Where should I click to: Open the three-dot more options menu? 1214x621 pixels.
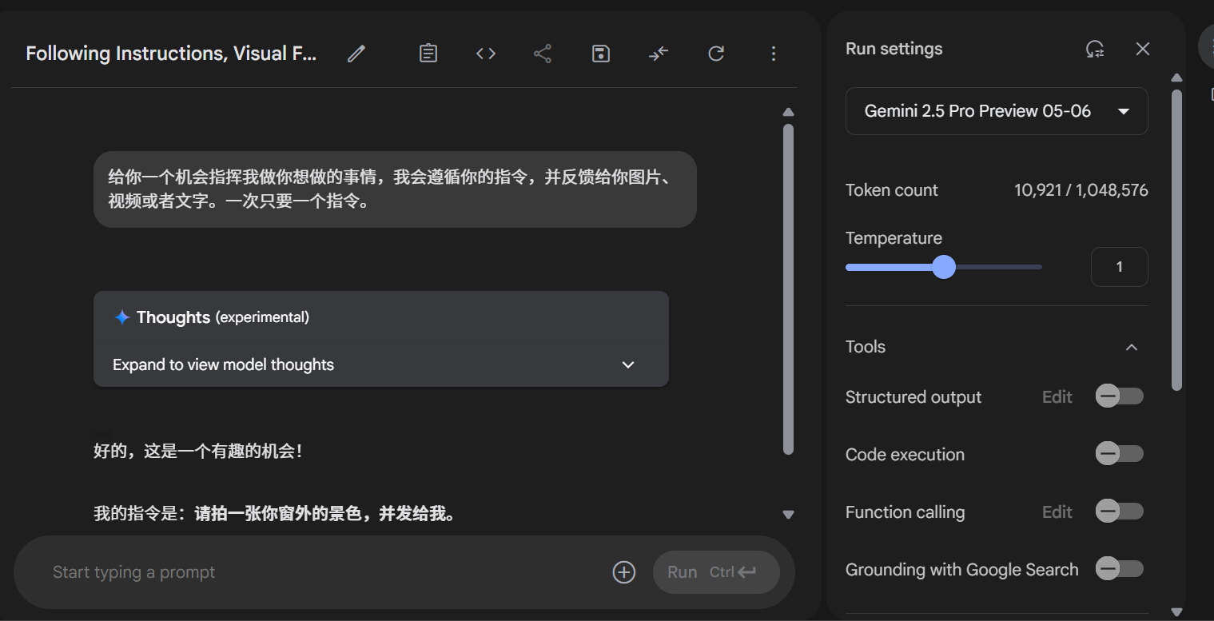773,54
